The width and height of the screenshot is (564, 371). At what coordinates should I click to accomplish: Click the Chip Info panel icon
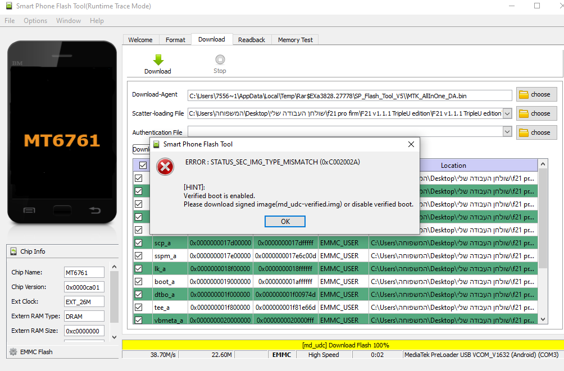point(13,251)
